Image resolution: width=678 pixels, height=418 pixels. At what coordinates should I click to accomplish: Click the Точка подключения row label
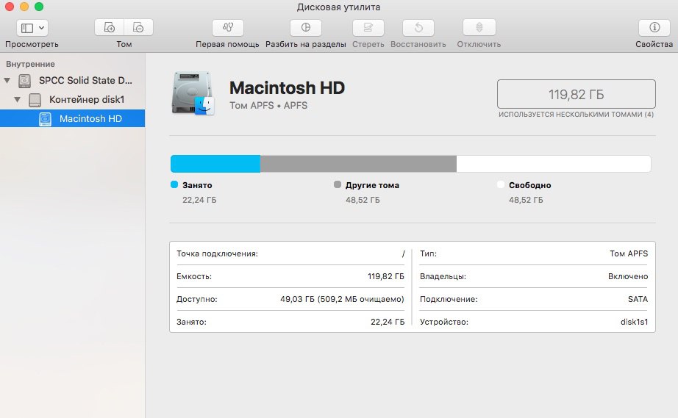[x=217, y=253]
